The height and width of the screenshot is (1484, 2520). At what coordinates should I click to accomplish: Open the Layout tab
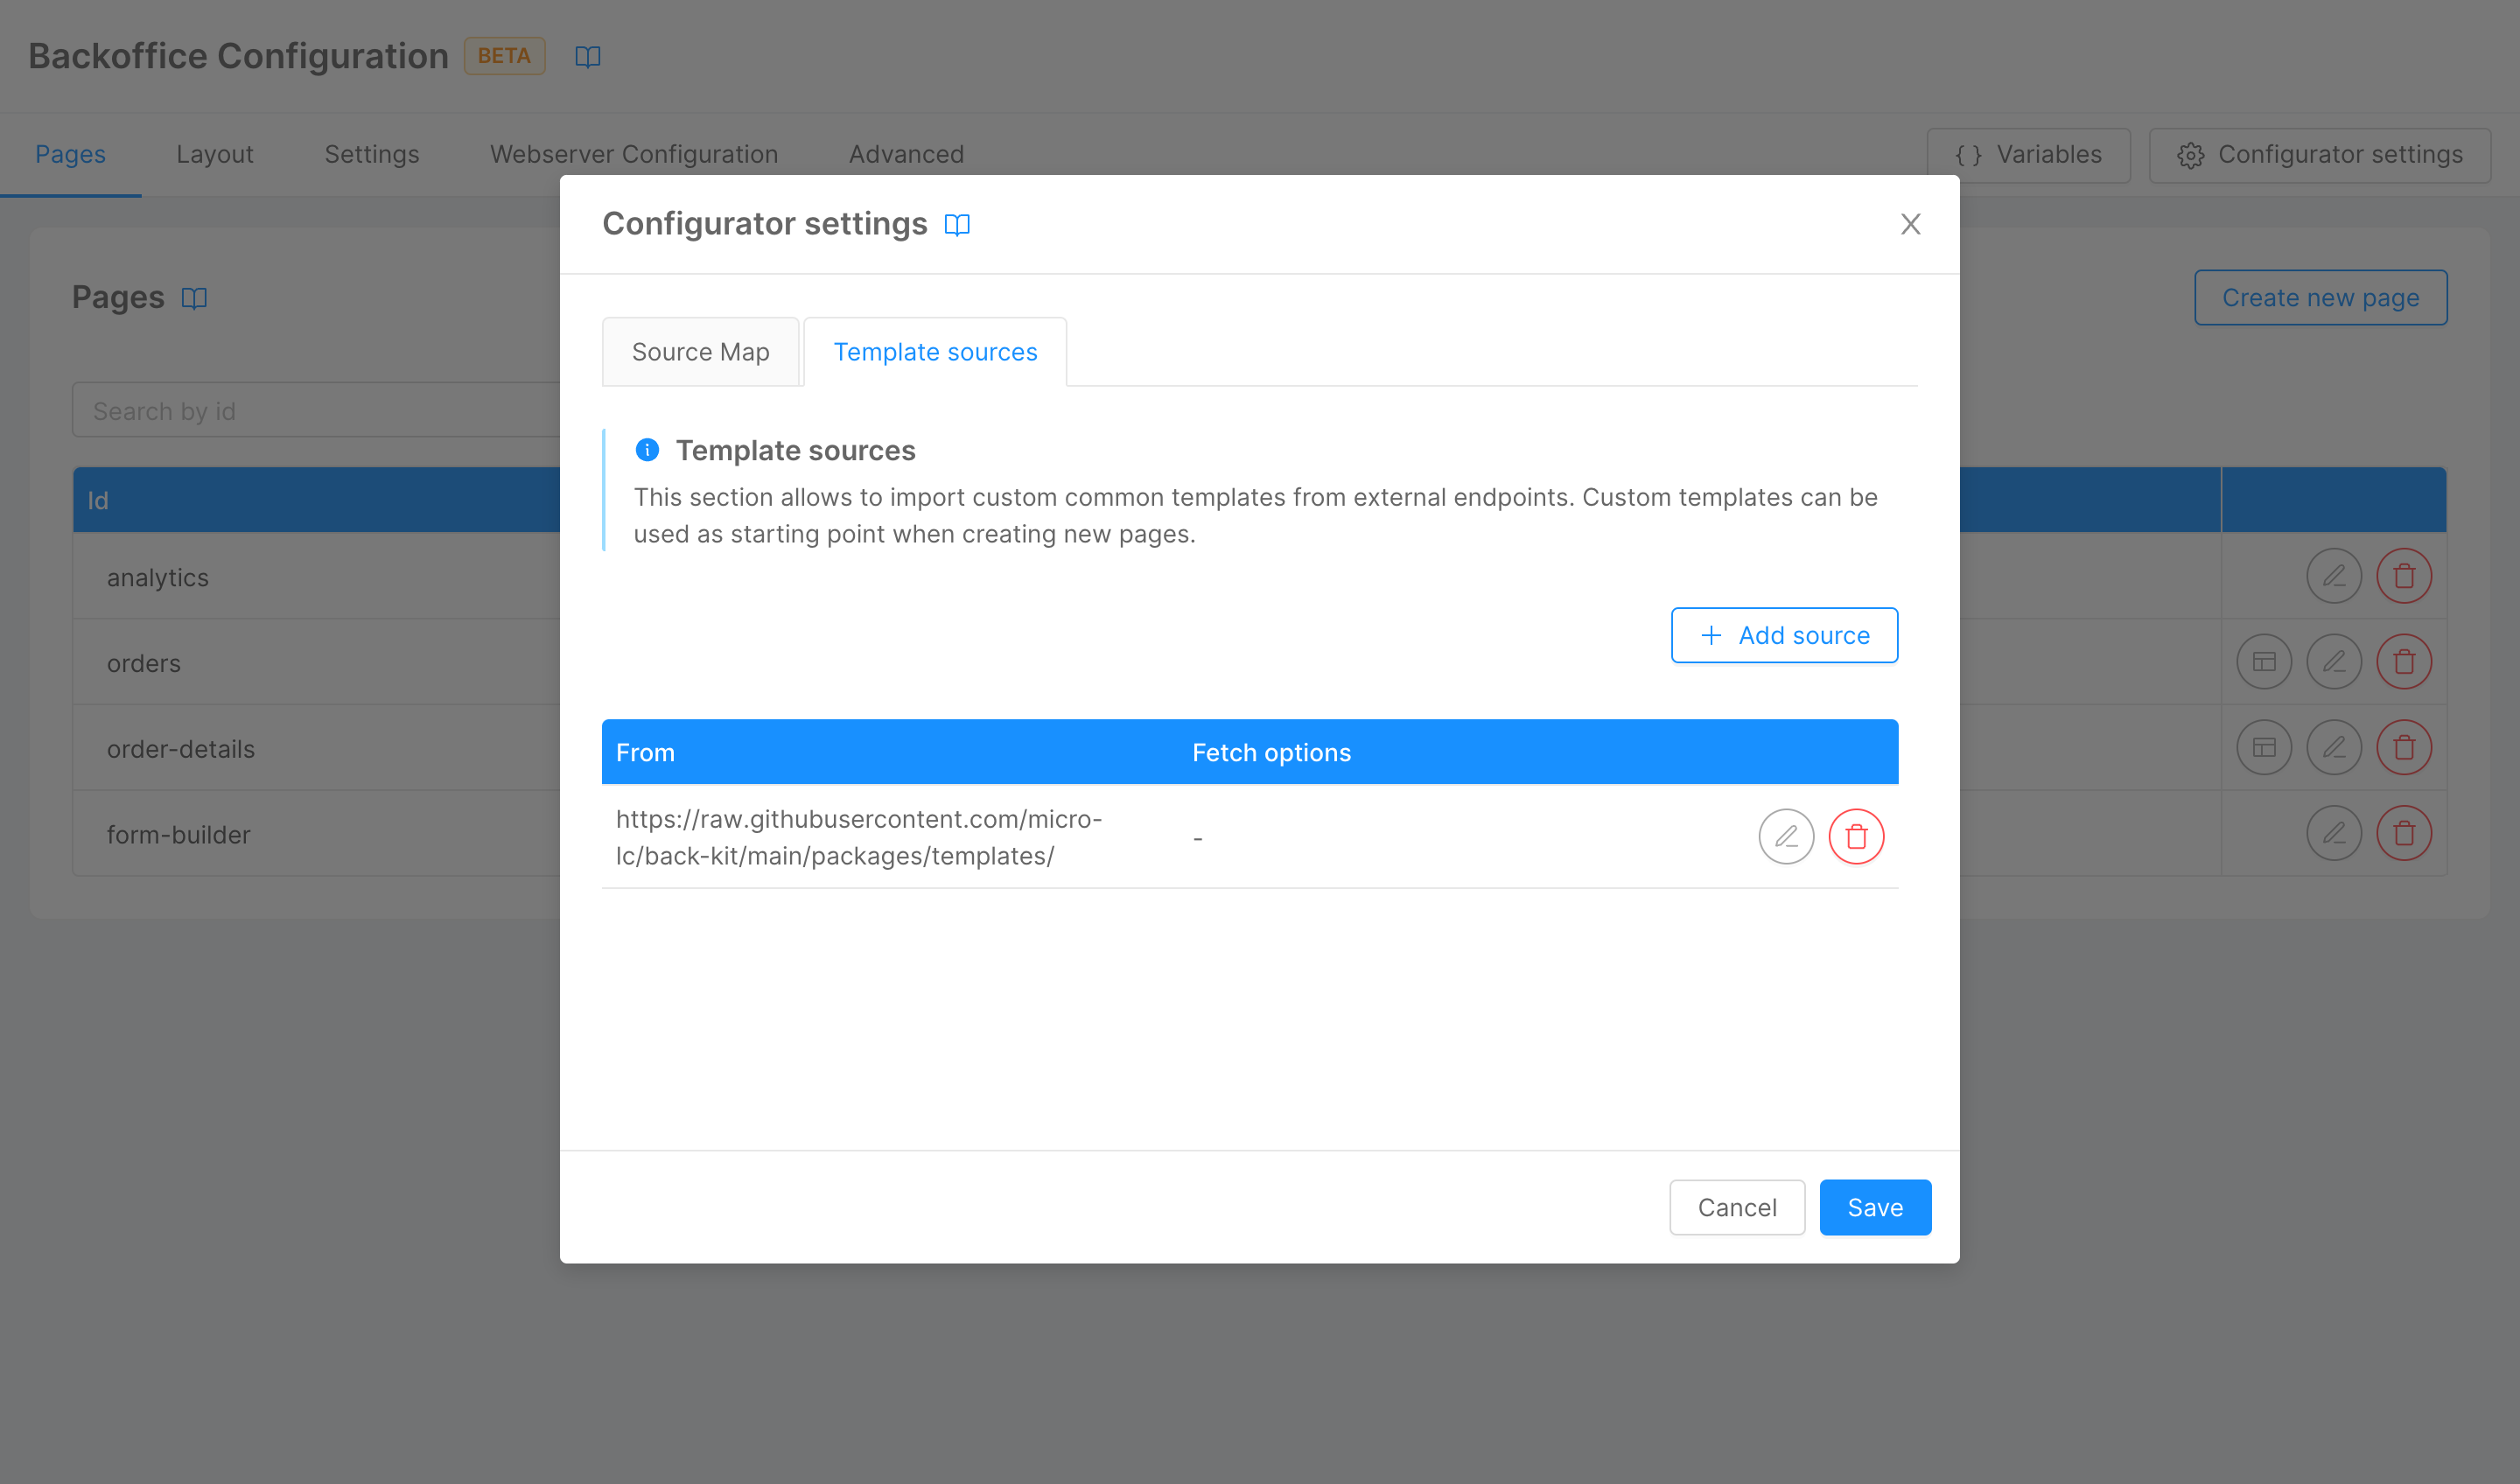click(x=214, y=154)
